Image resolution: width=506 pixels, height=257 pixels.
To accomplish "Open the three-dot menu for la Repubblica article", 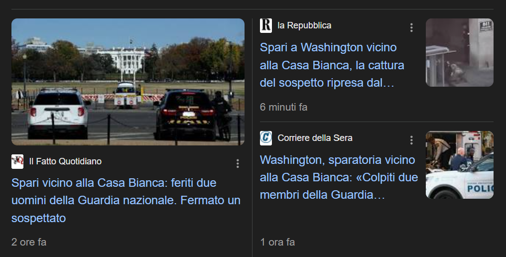I will [411, 27].
